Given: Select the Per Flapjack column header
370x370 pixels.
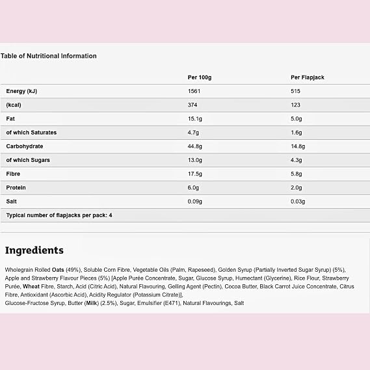Looking at the screenshot, I should [x=308, y=77].
